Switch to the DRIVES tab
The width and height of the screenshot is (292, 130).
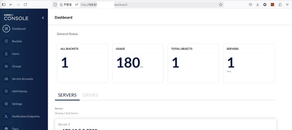(90, 95)
